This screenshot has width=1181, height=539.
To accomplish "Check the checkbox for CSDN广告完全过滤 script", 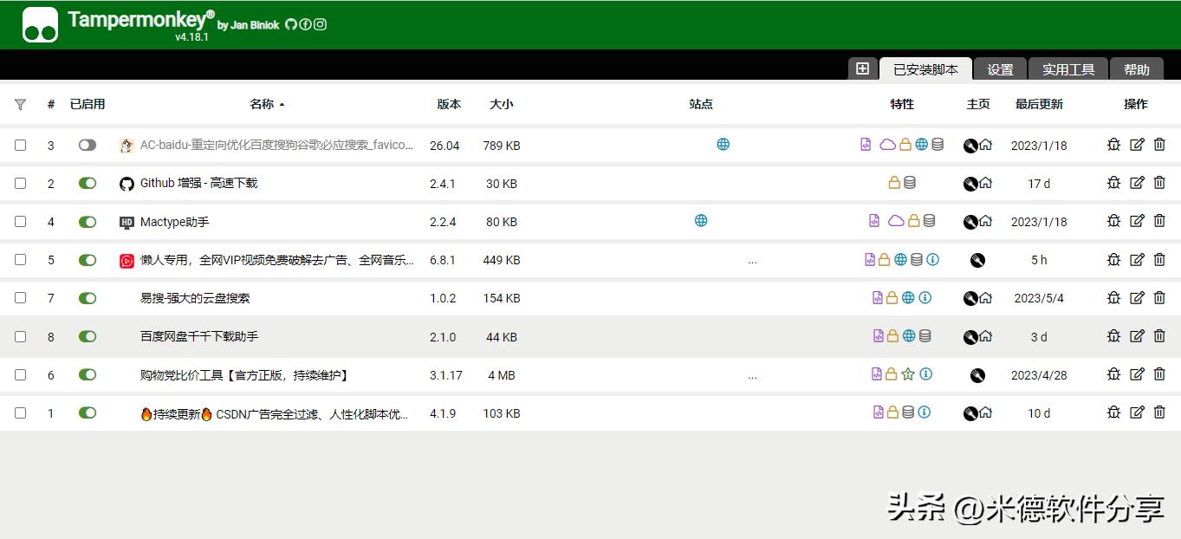I will pos(21,413).
